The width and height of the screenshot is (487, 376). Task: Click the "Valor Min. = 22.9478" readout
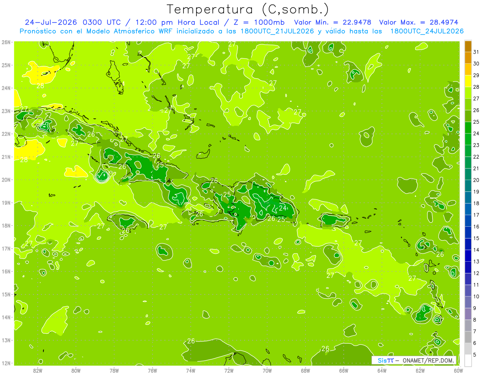click(x=333, y=22)
